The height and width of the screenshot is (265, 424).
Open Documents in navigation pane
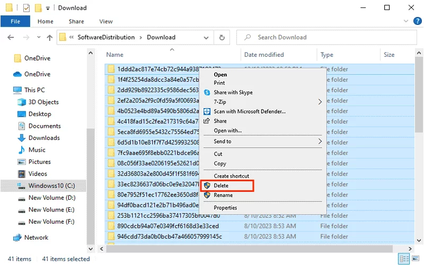pos(39,126)
